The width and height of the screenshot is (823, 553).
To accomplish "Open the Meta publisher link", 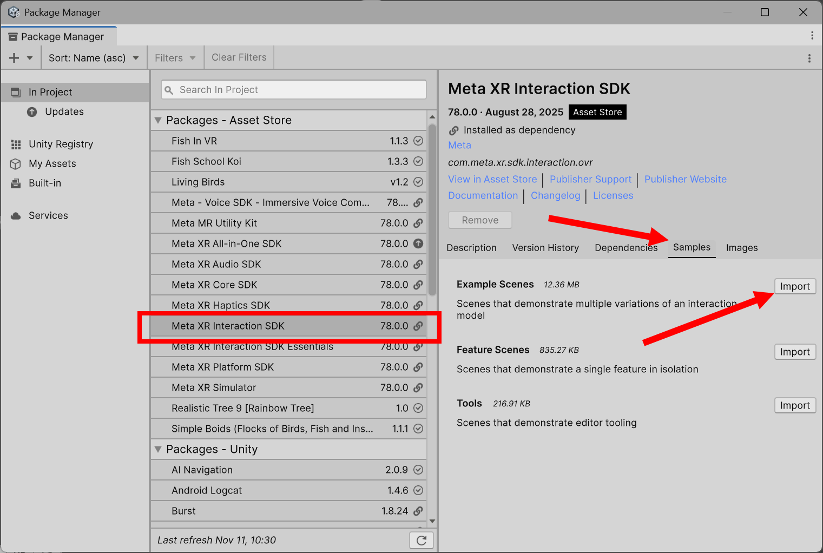I will point(459,145).
